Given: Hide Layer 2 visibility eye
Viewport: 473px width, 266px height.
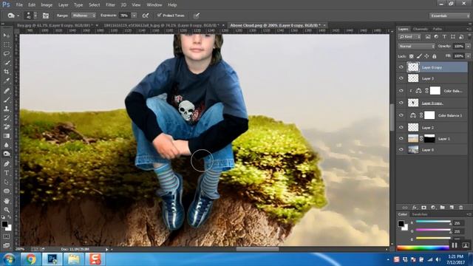Looking at the screenshot, I should [401, 127].
